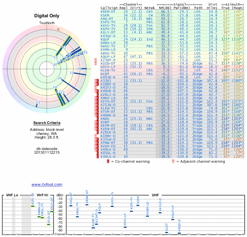The image size is (247, 237).
Task: Click the KSPS-TV callsign entry
Action: point(108,22)
